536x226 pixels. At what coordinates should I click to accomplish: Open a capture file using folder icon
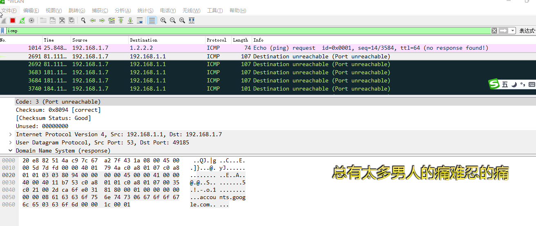pyautogui.click(x=43, y=20)
